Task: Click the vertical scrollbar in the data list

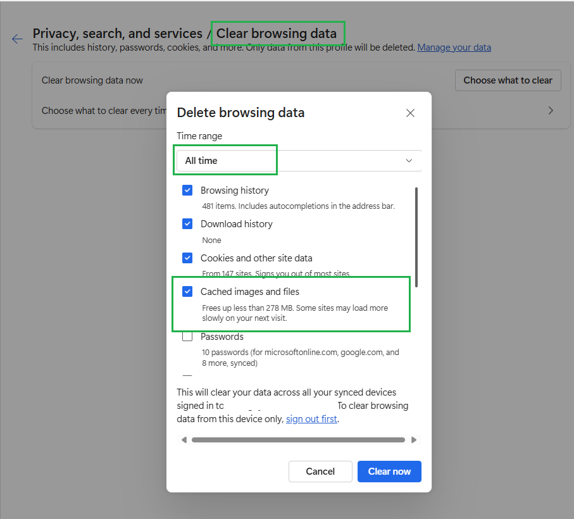Action: click(416, 237)
